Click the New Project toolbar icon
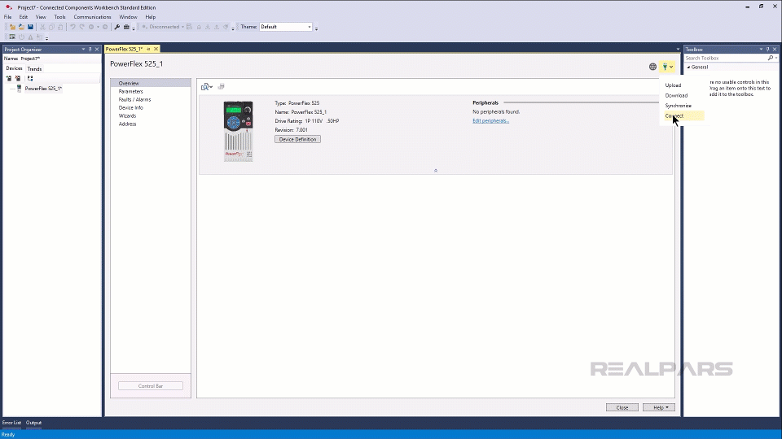The image size is (782, 439). pyautogui.click(x=12, y=27)
